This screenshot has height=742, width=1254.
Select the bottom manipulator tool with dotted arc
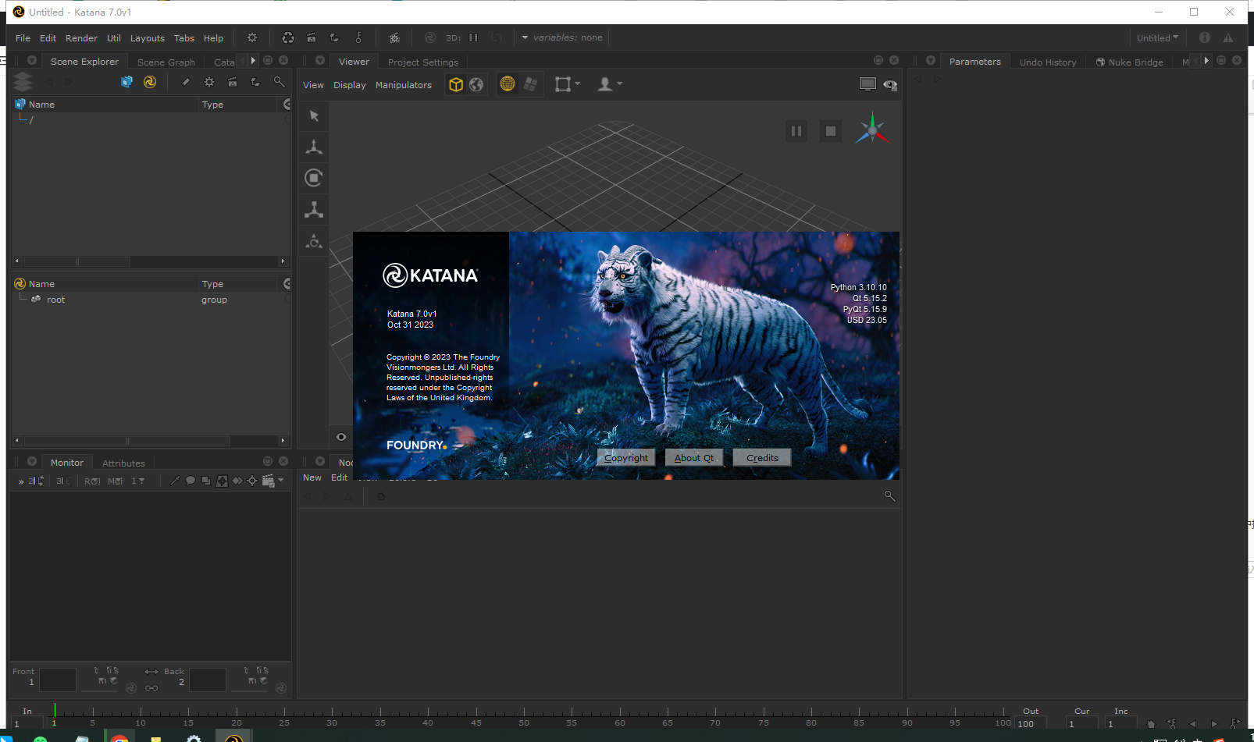pos(314,241)
